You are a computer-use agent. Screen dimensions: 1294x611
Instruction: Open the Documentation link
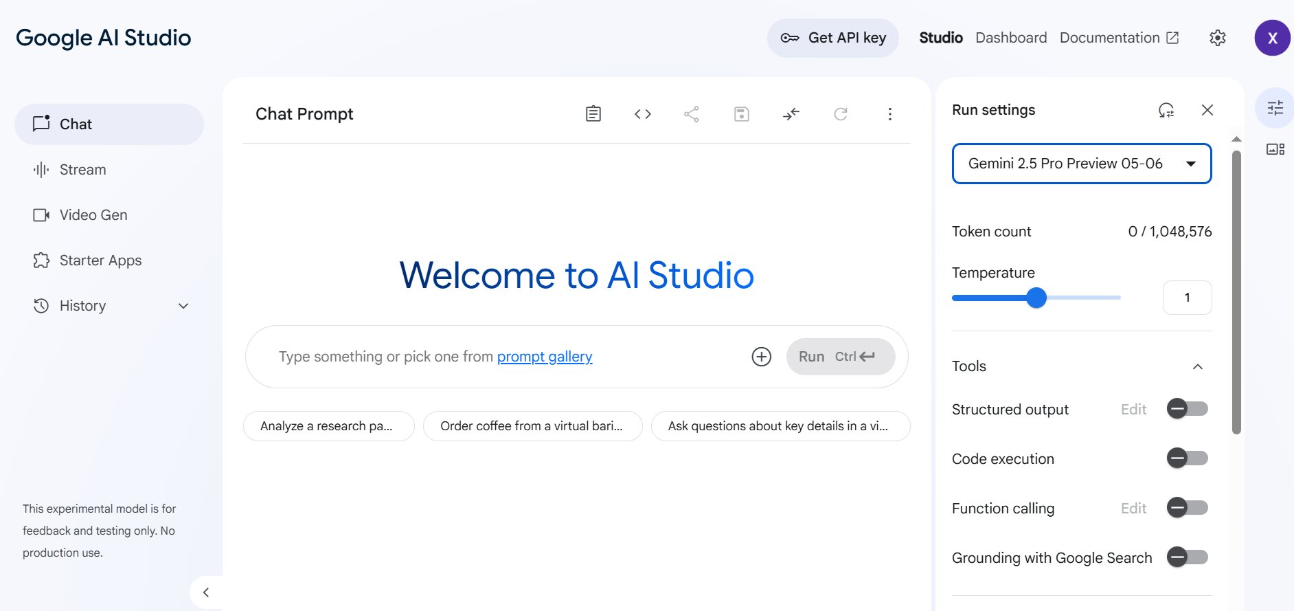click(1119, 38)
